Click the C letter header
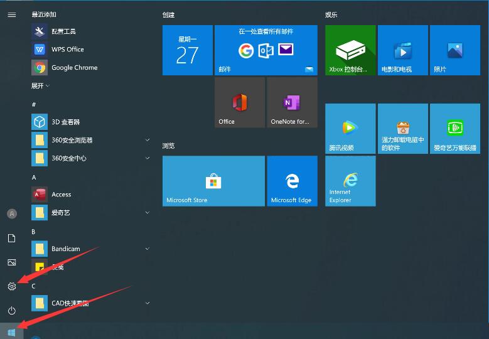Screen dimensions: 489x339 (33, 286)
